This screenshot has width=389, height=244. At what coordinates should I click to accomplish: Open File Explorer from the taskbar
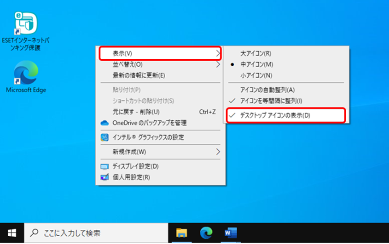pyautogui.click(x=181, y=233)
